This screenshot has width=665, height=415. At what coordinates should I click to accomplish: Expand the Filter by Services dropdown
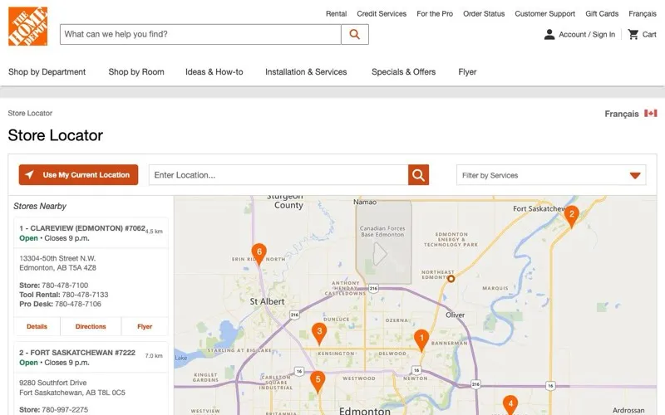(551, 175)
